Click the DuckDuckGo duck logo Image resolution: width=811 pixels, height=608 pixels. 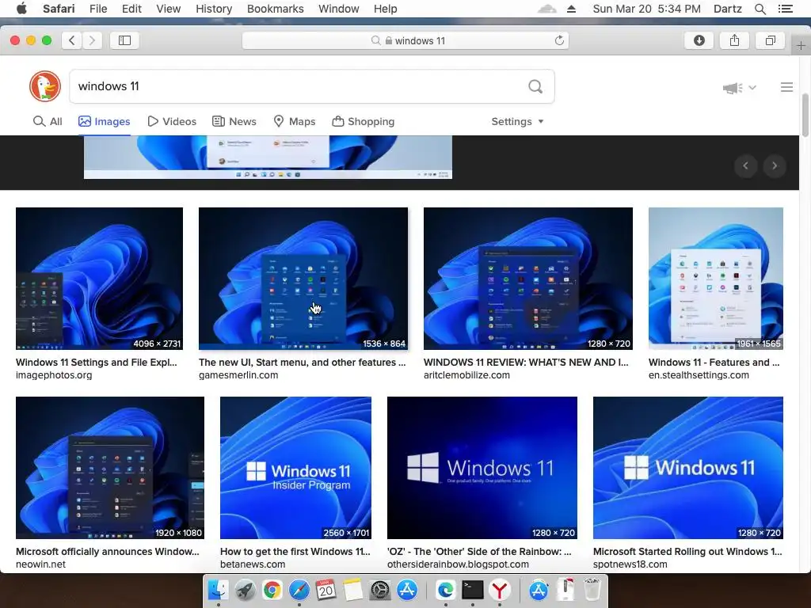[45, 86]
